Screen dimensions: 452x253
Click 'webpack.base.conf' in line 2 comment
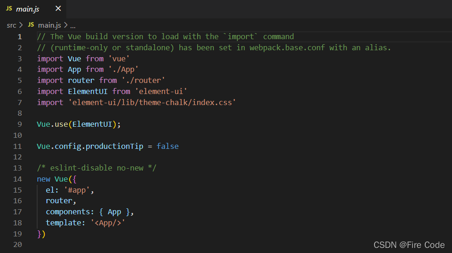[x=287, y=47]
